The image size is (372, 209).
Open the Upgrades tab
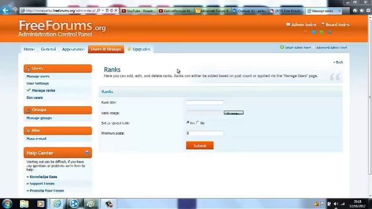pyautogui.click(x=139, y=49)
